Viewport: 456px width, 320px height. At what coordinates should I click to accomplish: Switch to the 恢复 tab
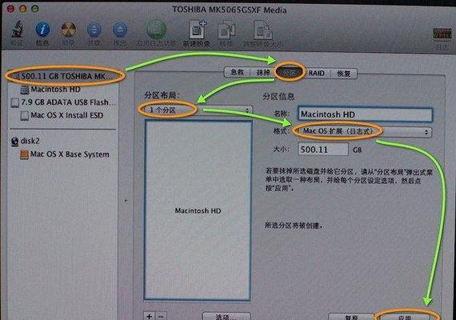click(343, 74)
